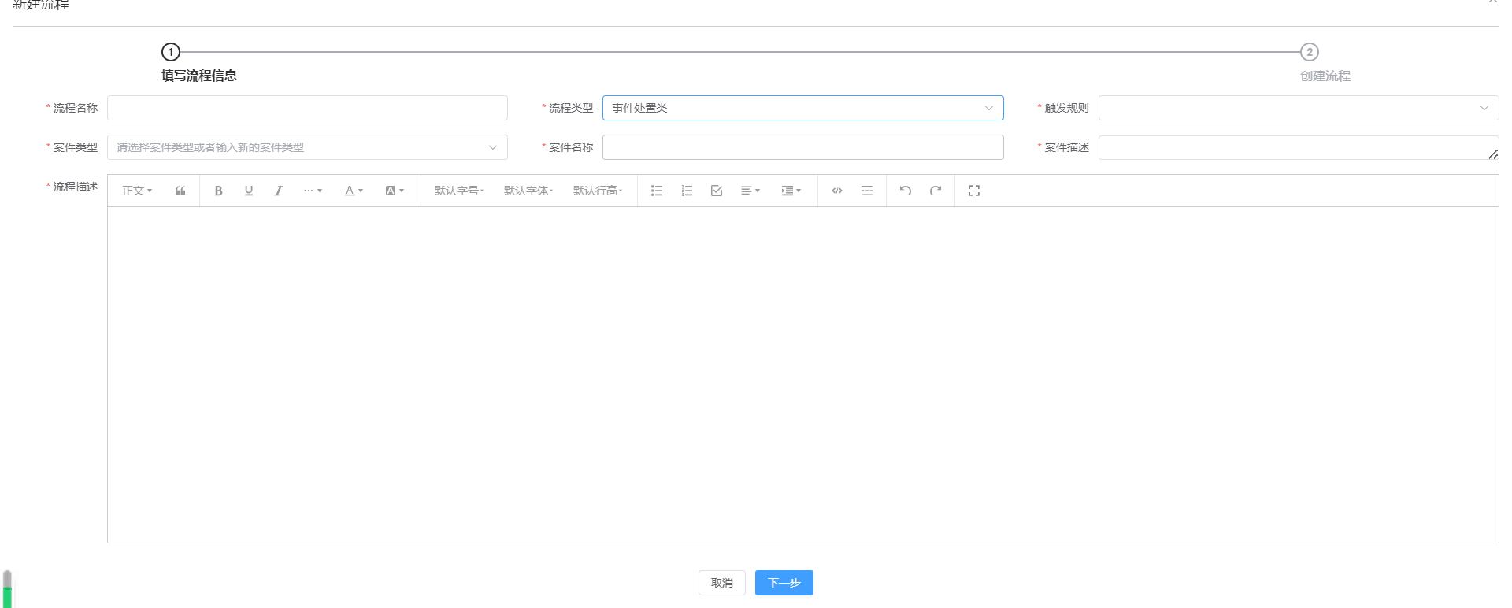
Task: Click the 案件描述 text area
Action: coord(1299,147)
